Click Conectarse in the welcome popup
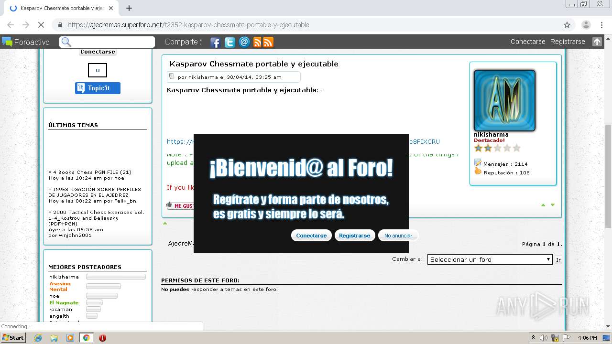612x344 pixels. tap(311, 236)
